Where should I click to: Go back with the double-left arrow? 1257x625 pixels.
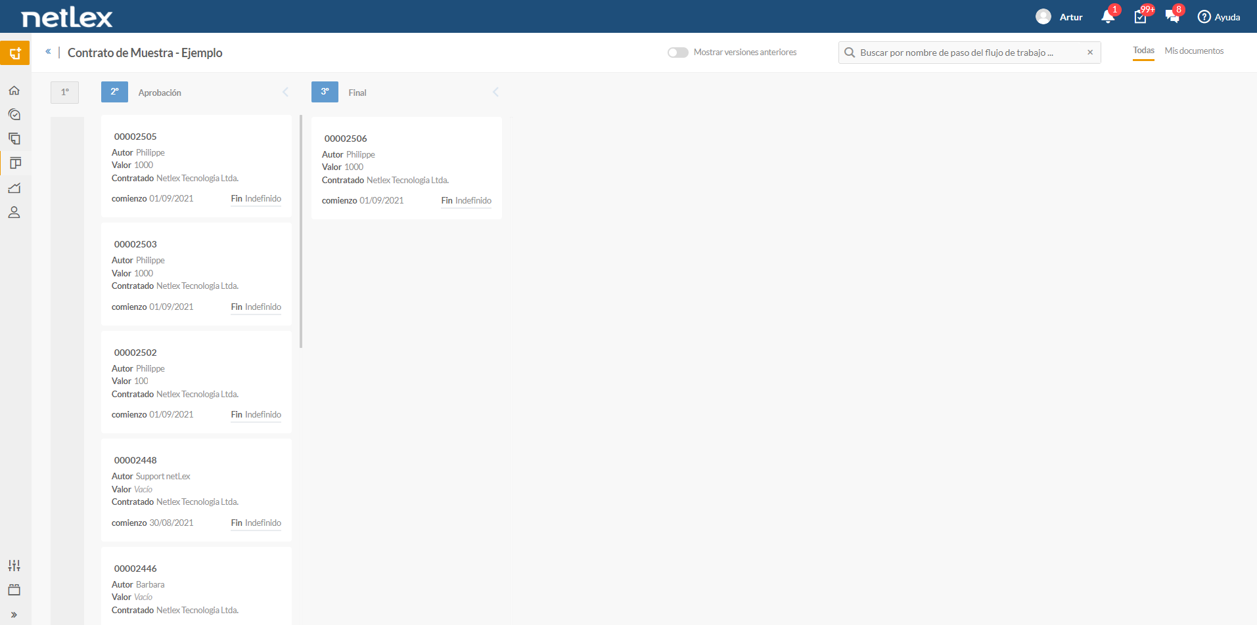pyautogui.click(x=48, y=51)
